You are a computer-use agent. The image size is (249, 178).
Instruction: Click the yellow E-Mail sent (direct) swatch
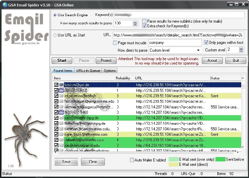click(x=173, y=164)
